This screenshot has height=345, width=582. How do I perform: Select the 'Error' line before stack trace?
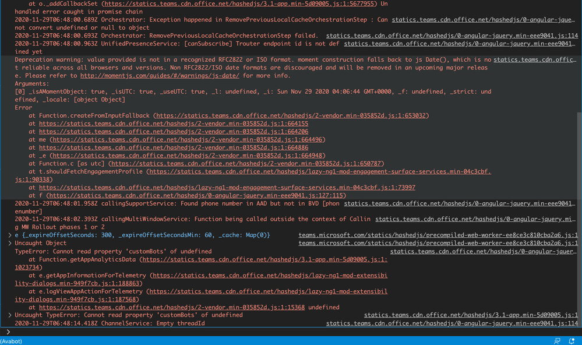(23, 108)
